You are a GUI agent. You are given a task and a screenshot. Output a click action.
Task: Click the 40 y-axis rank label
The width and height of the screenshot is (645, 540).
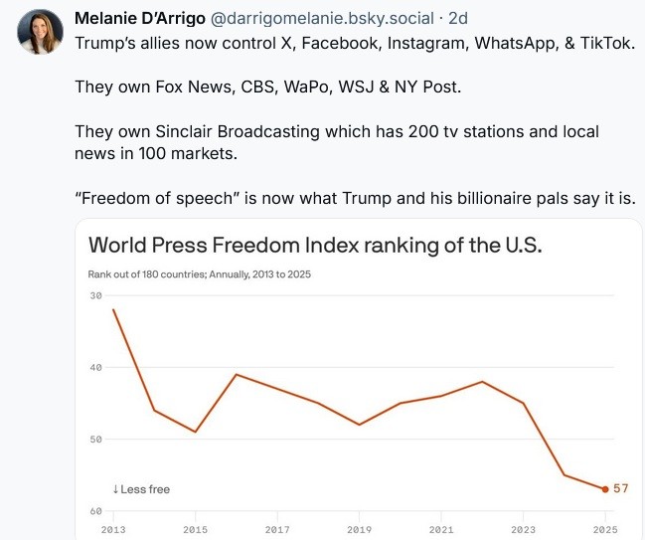(x=95, y=367)
